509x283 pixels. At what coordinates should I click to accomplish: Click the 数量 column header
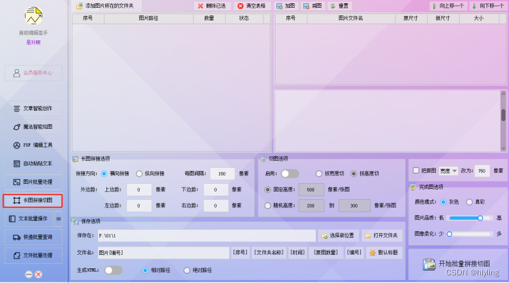(x=209, y=19)
